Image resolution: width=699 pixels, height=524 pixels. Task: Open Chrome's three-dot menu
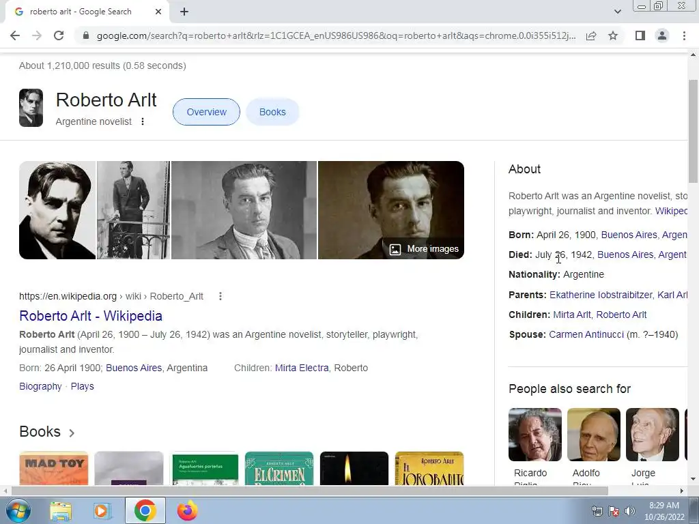[x=684, y=35]
